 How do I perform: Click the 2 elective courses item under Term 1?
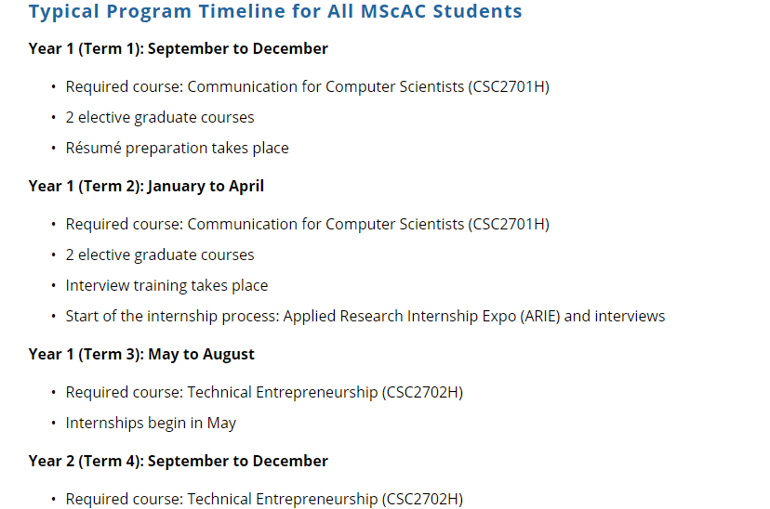pyautogui.click(x=160, y=118)
